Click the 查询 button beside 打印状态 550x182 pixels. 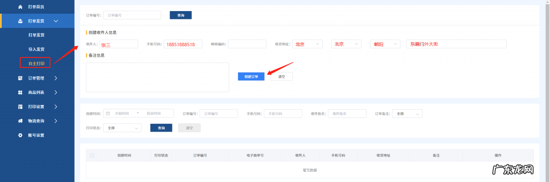pos(161,128)
